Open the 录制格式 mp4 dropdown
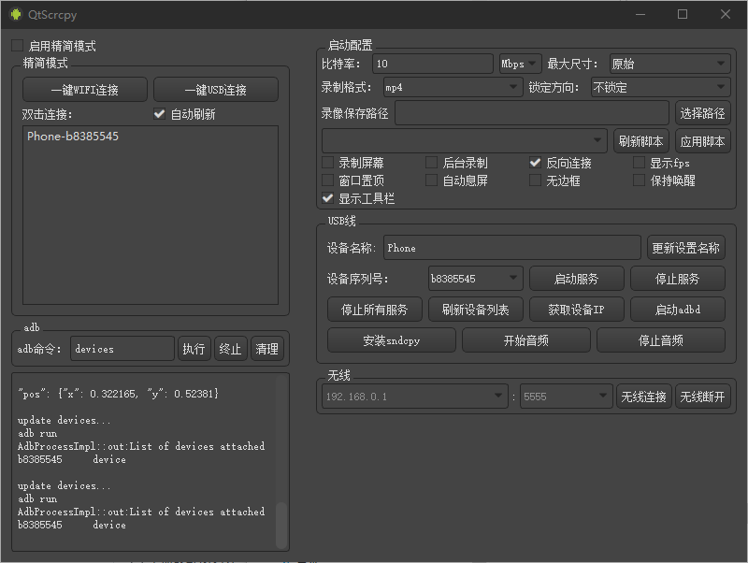Viewport: 748px width, 563px height. click(x=453, y=88)
